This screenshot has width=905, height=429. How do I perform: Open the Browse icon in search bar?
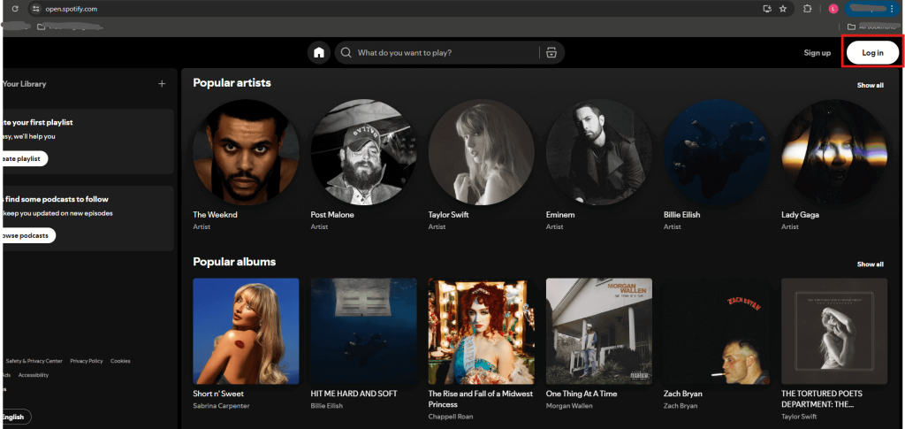point(551,52)
